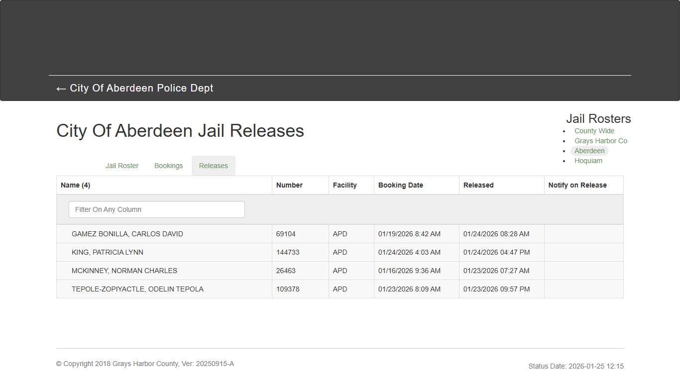Switch to the Jail Roster tab
This screenshot has width=680, height=382.
[122, 166]
